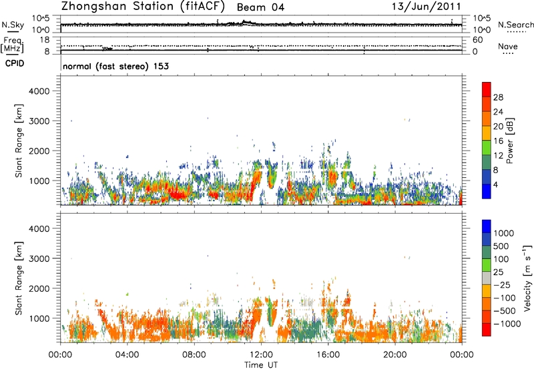Click the 25 label on the Velocity colorbar
534x369 pixels.
pyautogui.click(x=498, y=272)
